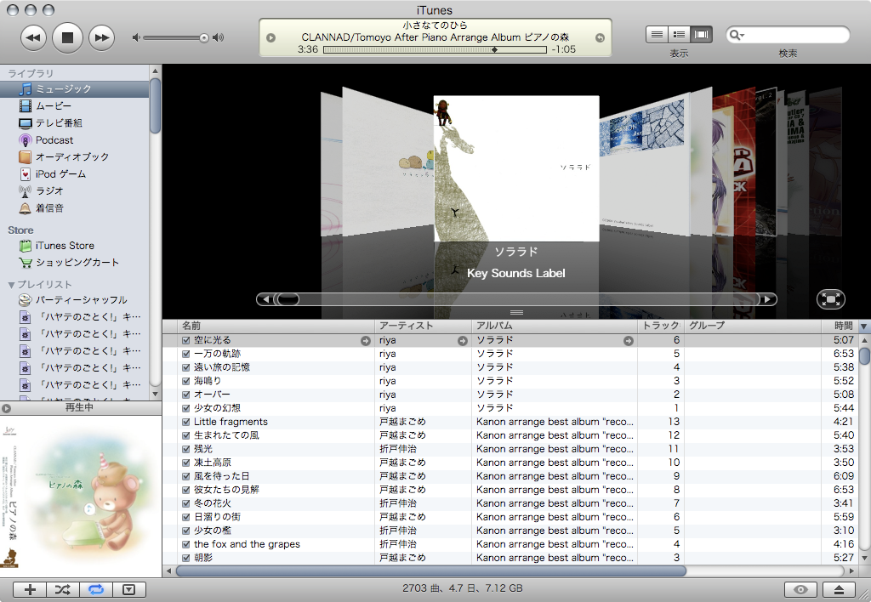Toggle shuffle playback
871x602 pixels.
(63, 590)
